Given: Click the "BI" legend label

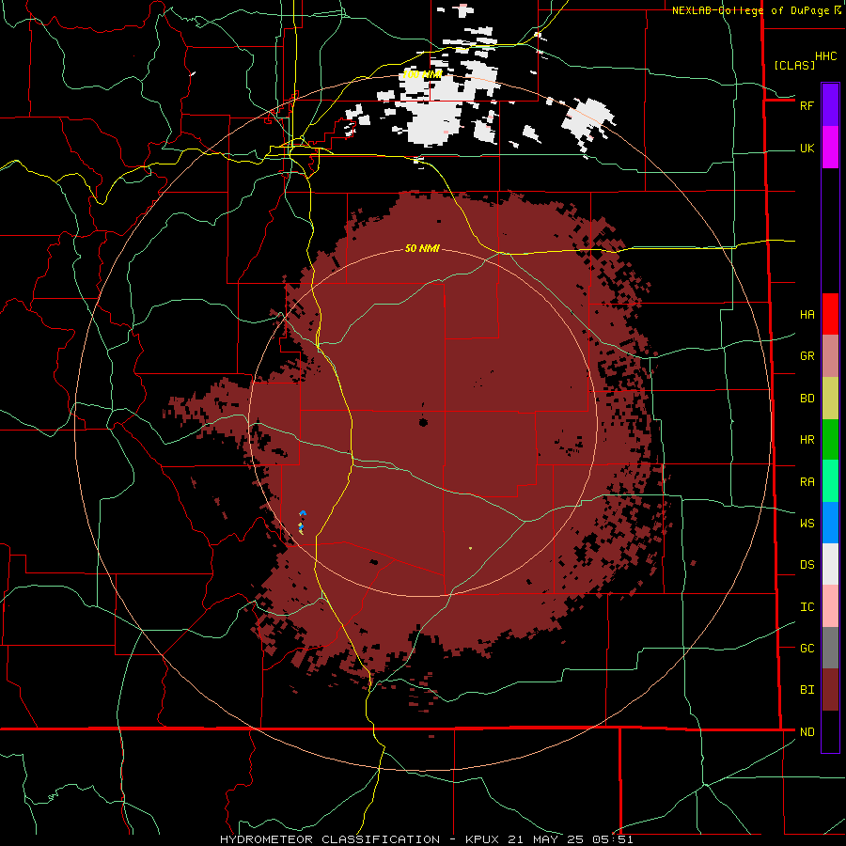Looking at the screenshot, I should (x=807, y=690).
